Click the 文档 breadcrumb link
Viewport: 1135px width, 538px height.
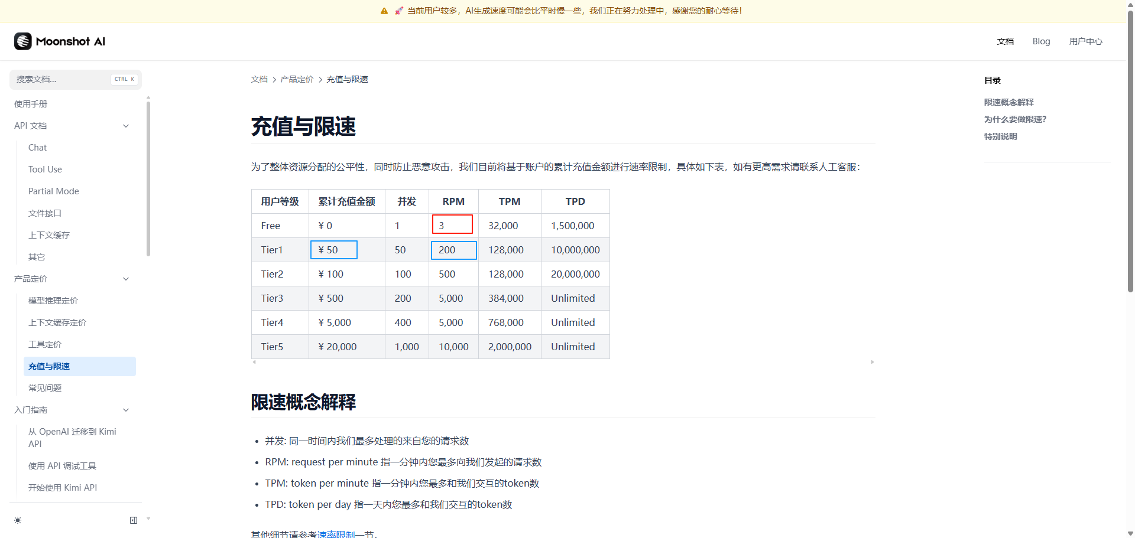point(259,79)
